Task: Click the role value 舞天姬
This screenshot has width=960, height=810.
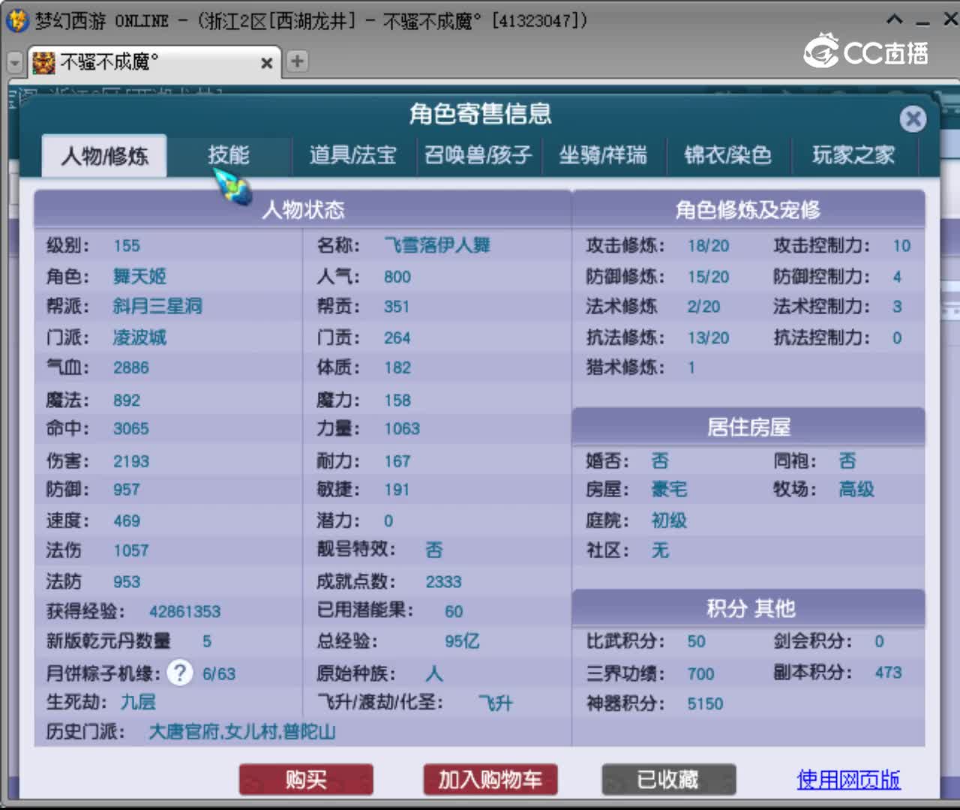Action: point(139,276)
